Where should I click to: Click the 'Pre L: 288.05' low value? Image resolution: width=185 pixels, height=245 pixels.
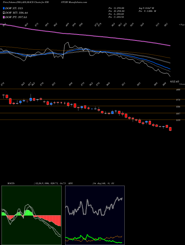pyautogui.click(x=116, y=14)
